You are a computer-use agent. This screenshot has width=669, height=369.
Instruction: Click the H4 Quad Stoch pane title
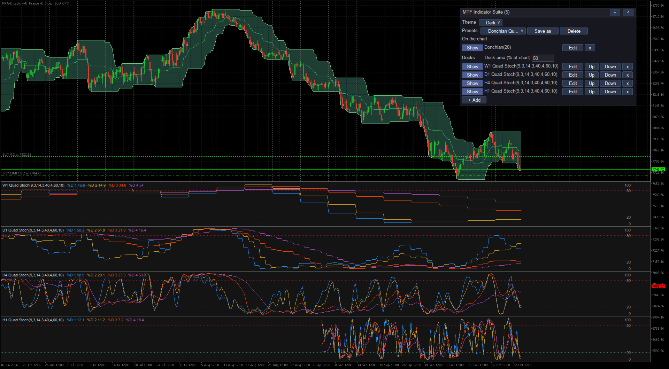(33, 275)
